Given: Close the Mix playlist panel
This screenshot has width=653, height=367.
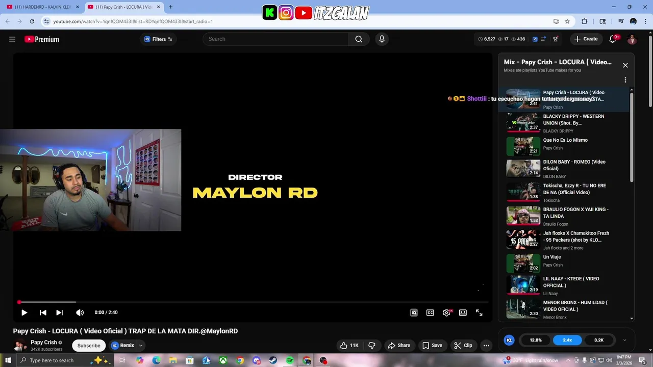Looking at the screenshot, I should 625,65.
